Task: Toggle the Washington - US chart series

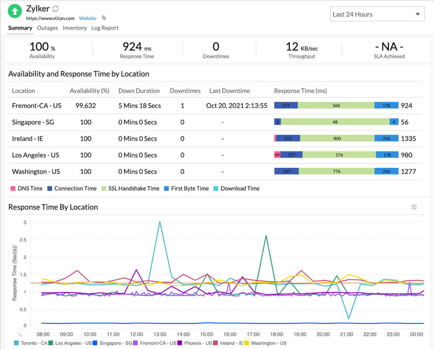Action: tap(268, 342)
